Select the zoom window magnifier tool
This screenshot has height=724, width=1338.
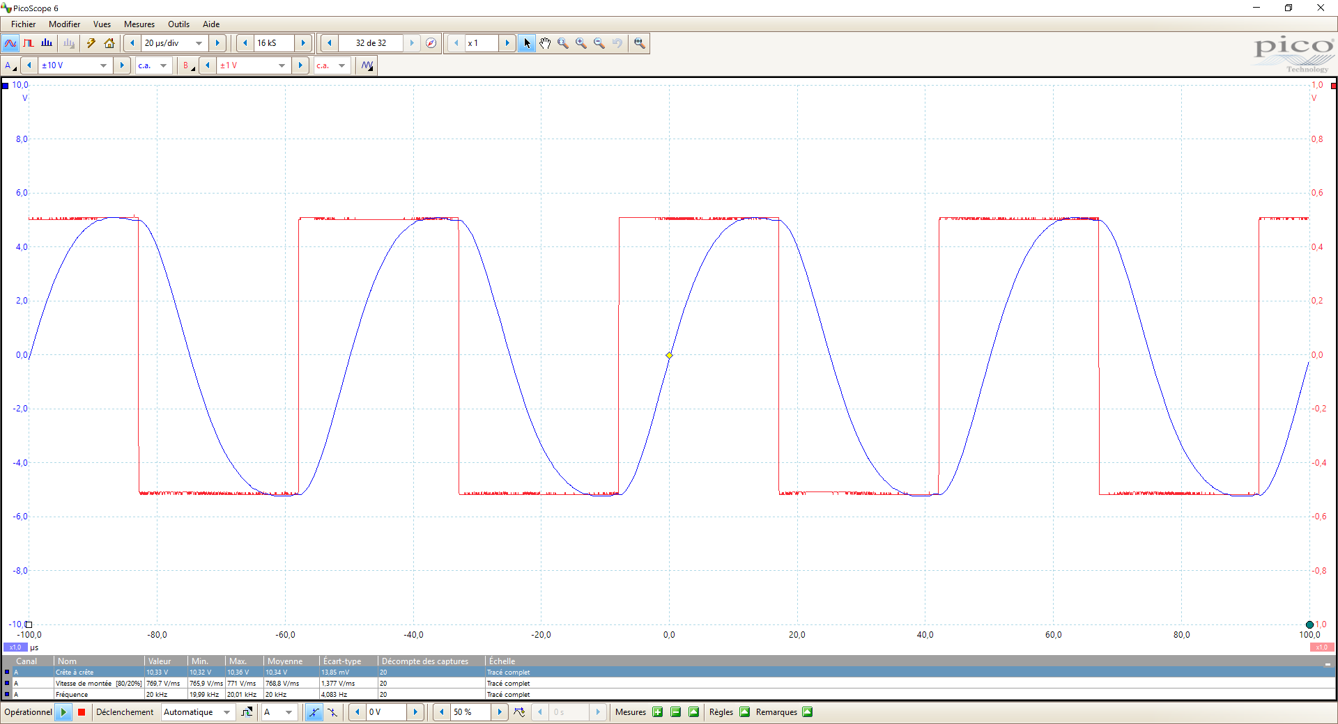coord(563,43)
